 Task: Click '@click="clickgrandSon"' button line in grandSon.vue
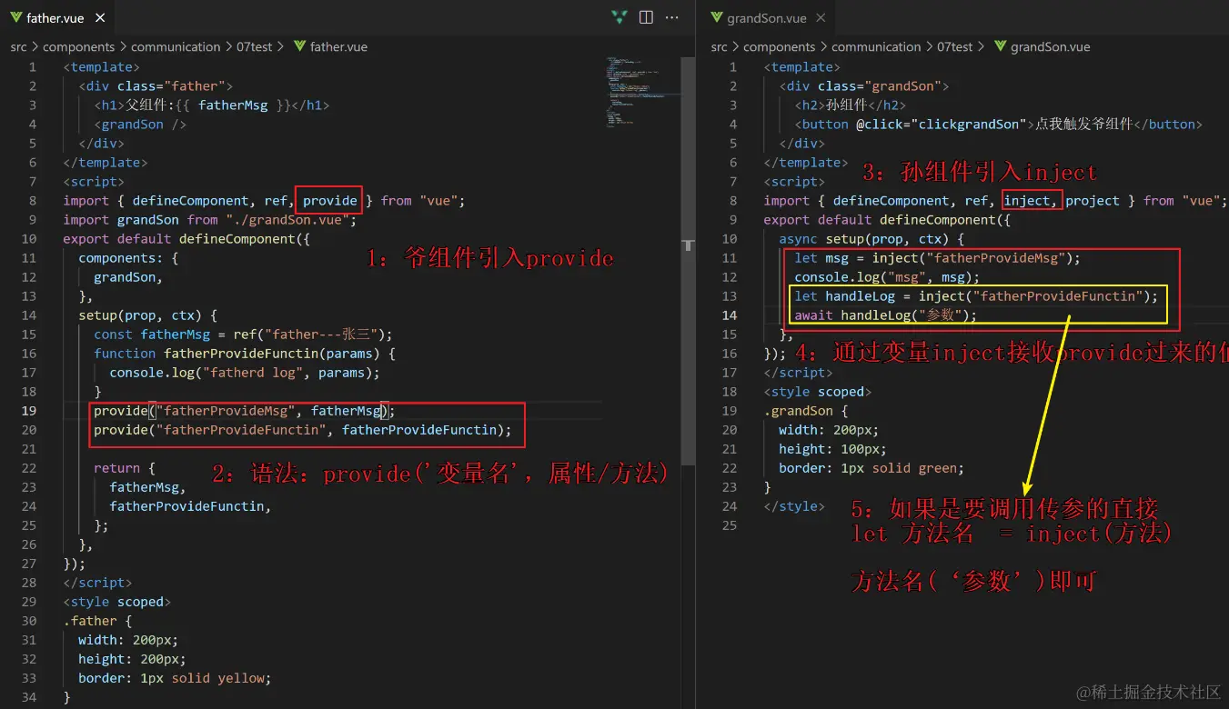point(999,125)
